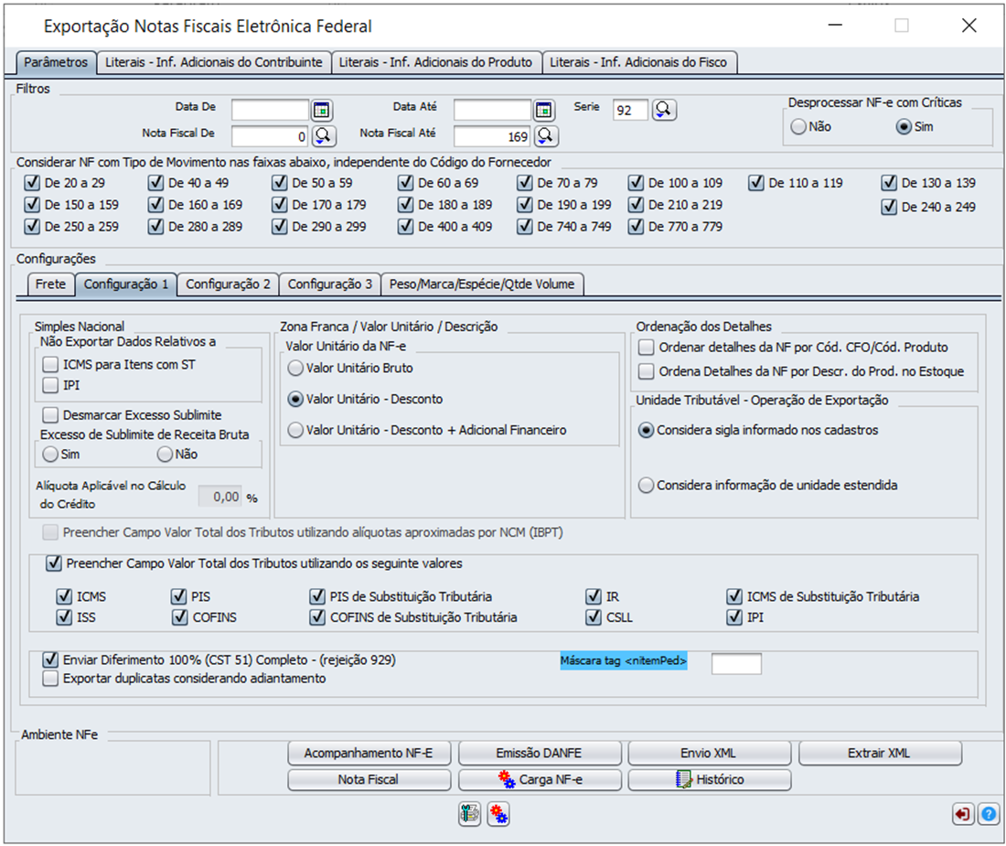Click the Carga NF-e button
The height and width of the screenshot is (846, 1006).
click(x=540, y=779)
